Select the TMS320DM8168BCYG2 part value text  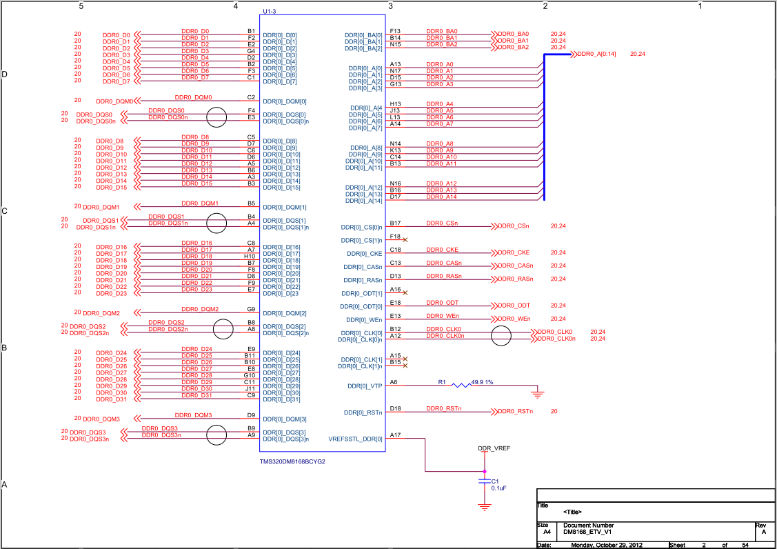point(292,461)
